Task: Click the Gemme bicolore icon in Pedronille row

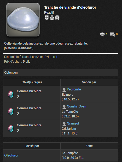Action: [11, 94]
